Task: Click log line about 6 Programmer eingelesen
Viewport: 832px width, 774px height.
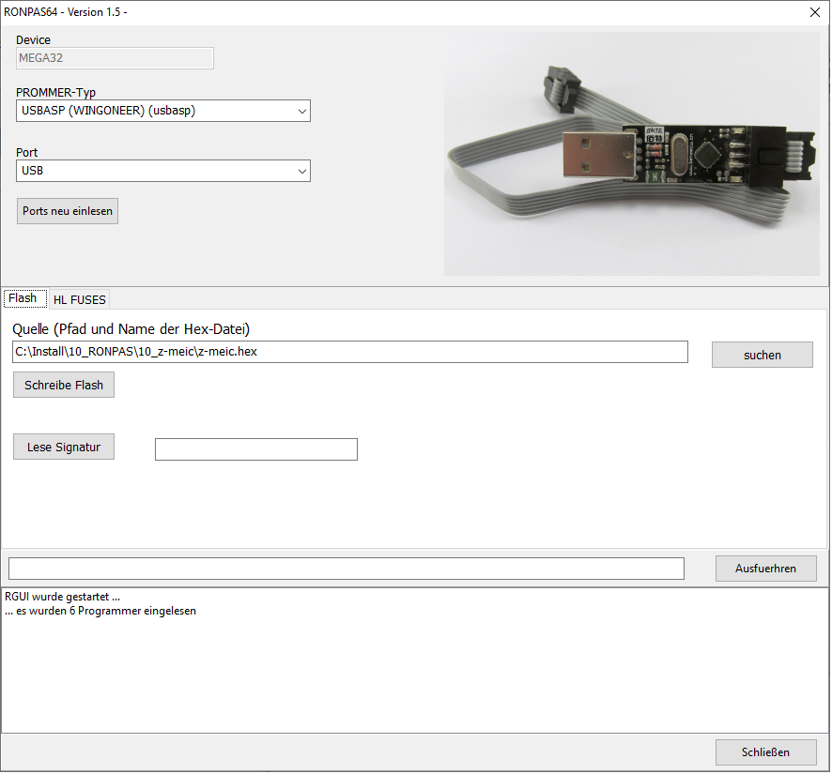Action: 100,611
